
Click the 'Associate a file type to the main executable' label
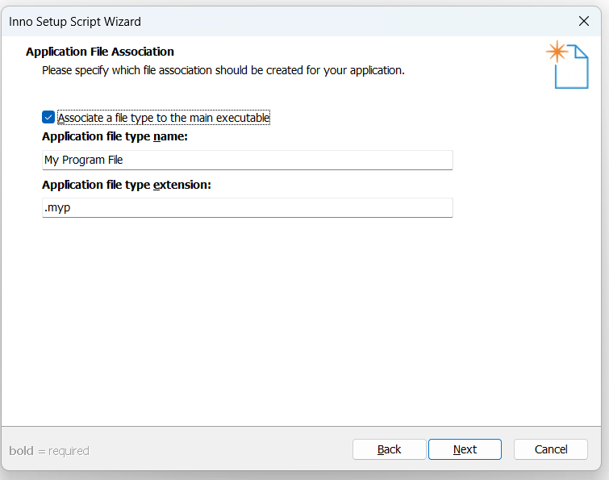tap(164, 118)
